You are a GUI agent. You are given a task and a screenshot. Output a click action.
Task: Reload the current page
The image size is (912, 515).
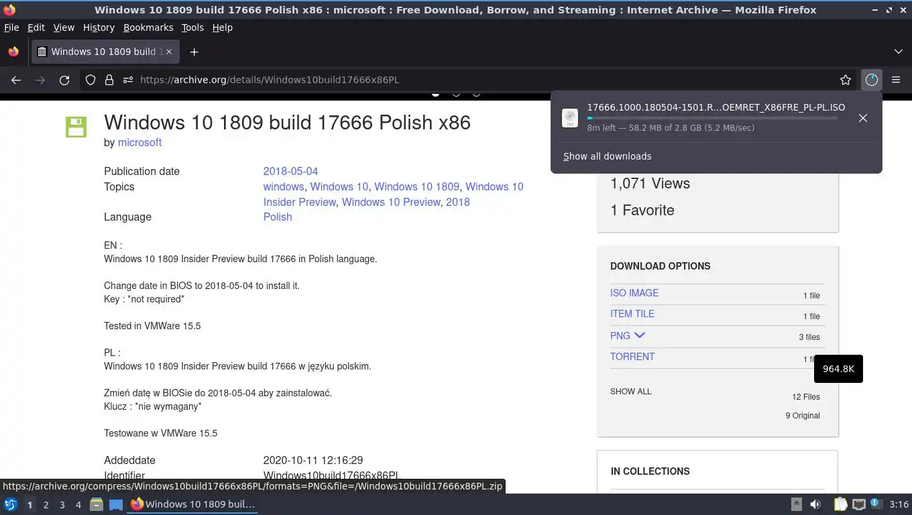(x=64, y=80)
